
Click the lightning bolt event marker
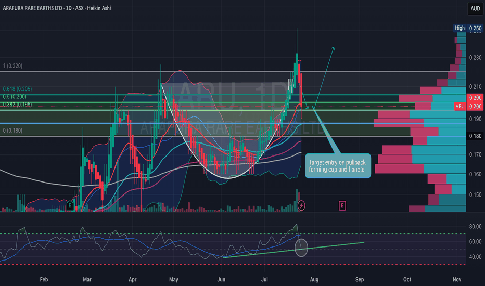click(301, 205)
